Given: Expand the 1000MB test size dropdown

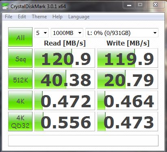Looking at the screenshot, I should coord(67,33).
